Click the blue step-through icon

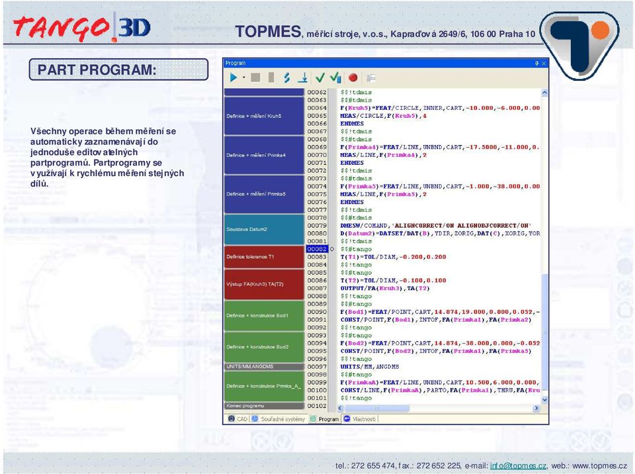(x=286, y=77)
